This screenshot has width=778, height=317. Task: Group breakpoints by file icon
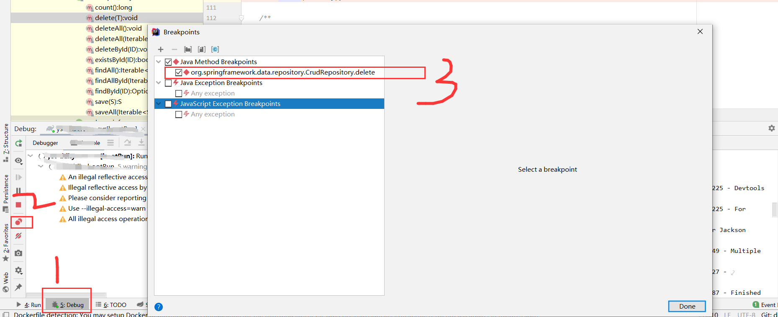click(x=202, y=49)
